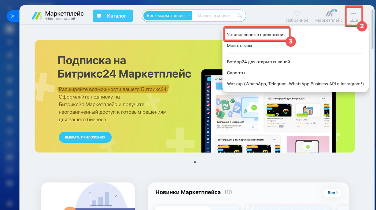Click the Еще ellipsis icon
The image size is (376, 210).
[x=354, y=13]
